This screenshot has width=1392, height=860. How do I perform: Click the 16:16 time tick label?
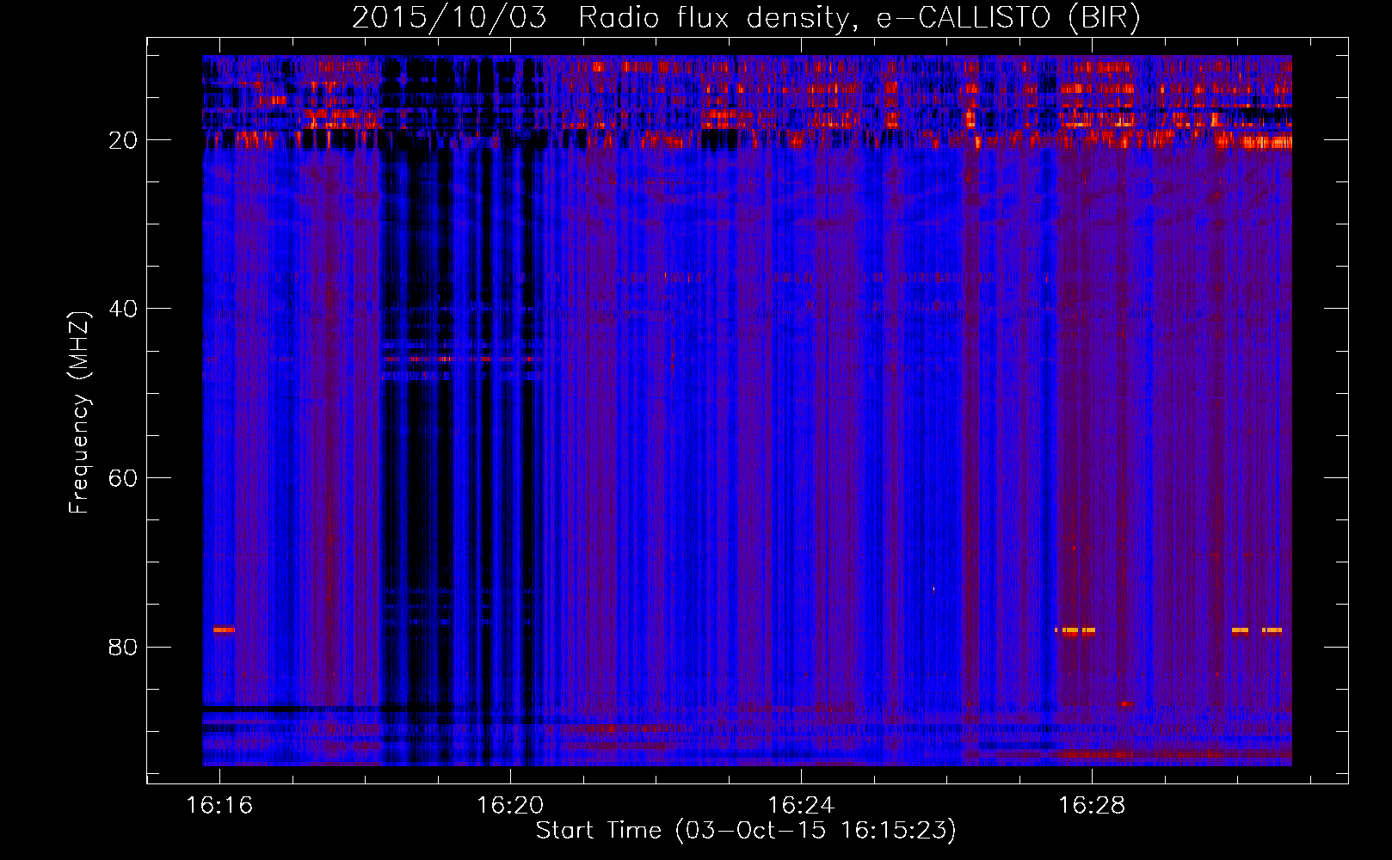coord(219,806)
